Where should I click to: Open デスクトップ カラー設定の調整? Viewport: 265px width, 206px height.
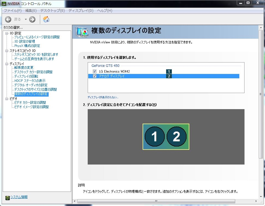[33, 72]
